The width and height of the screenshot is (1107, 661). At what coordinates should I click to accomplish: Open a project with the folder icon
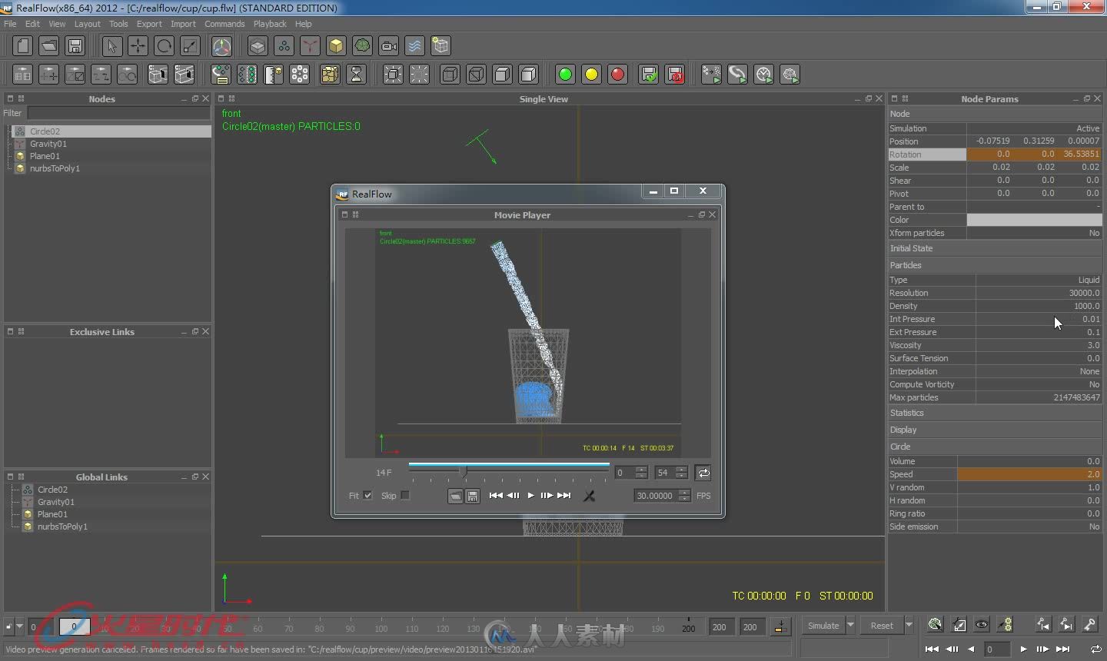[x=49, y=46]
